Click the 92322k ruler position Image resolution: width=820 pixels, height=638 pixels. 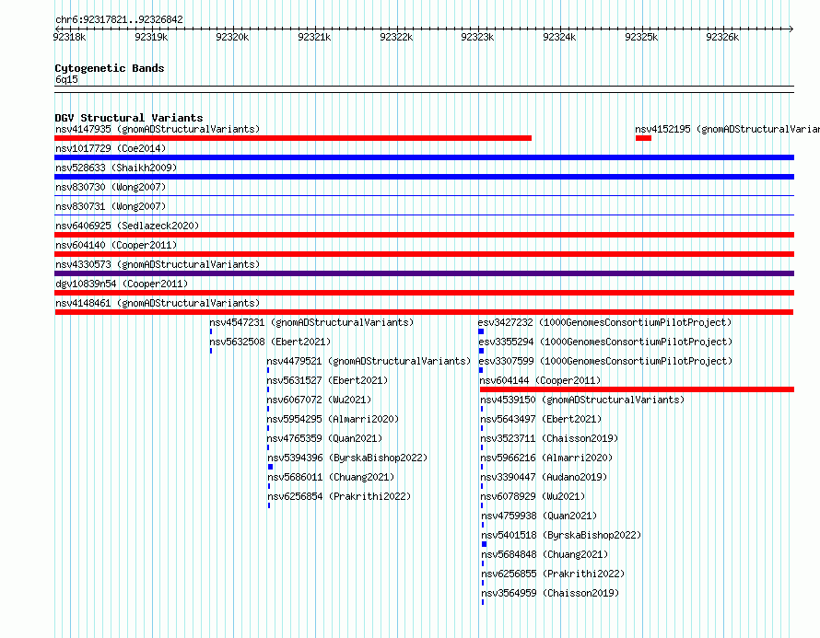tap(396, 37)
